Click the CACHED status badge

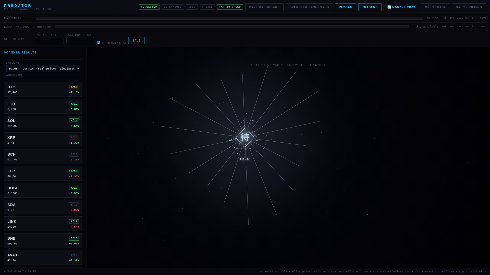click(x=207, y=7)
